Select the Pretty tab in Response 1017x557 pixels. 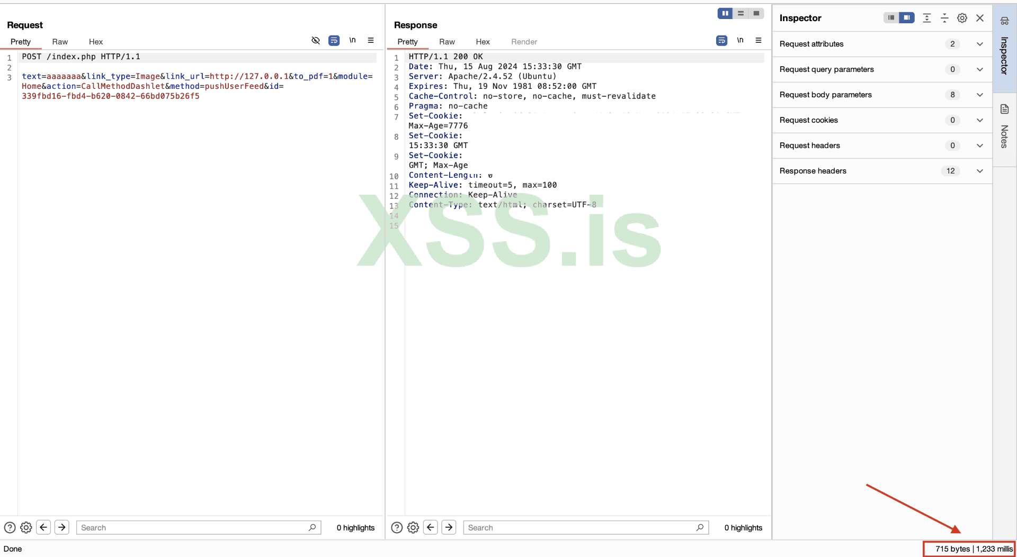(x=408, y=42)
